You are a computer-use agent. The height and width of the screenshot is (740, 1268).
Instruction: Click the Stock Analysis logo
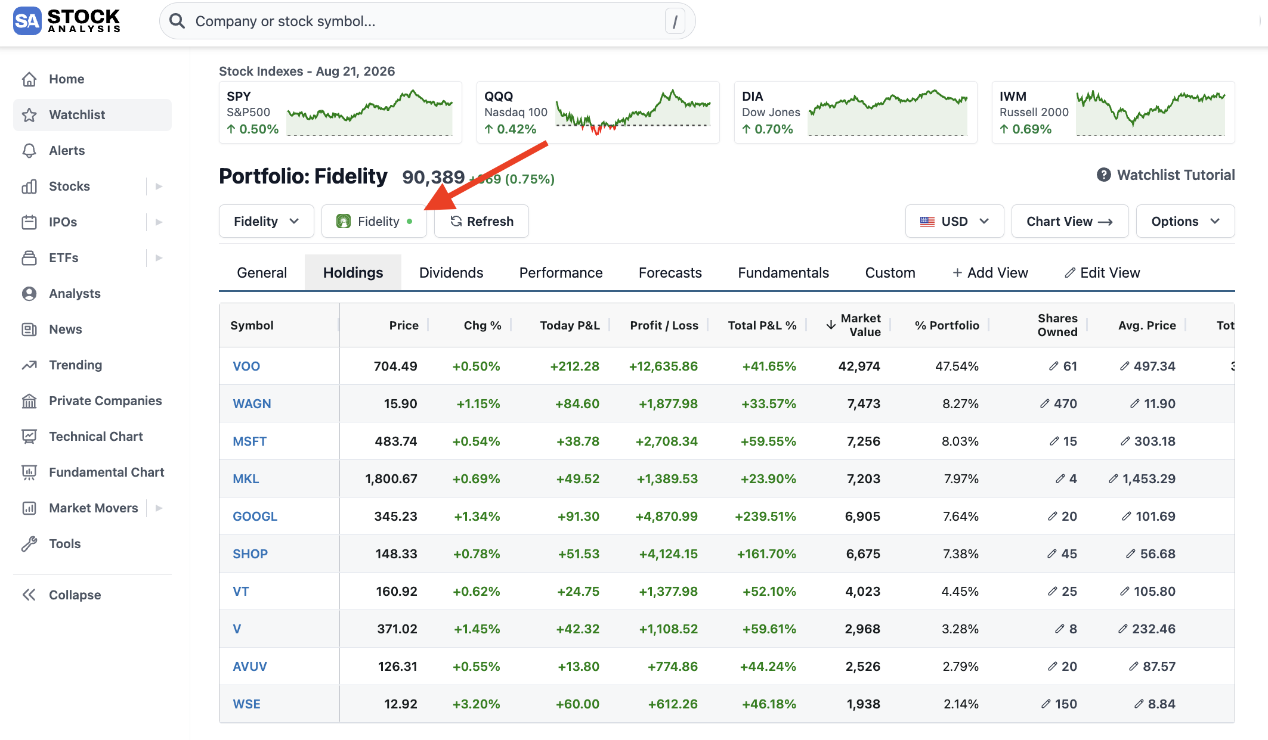pyautogui.click(x=67, y=21)
